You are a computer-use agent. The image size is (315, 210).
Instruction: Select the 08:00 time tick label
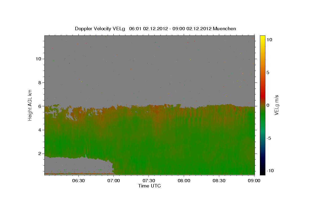pyautogui.click(x=184, y=181)
